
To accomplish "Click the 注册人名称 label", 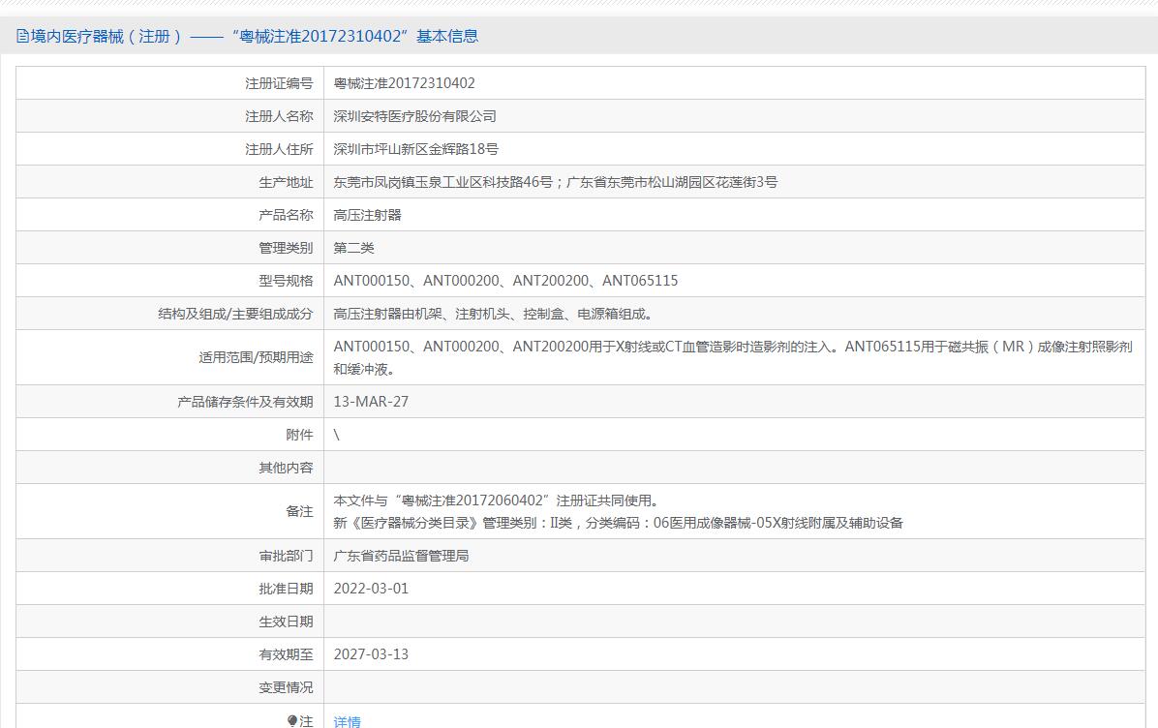I will (279, 117).
